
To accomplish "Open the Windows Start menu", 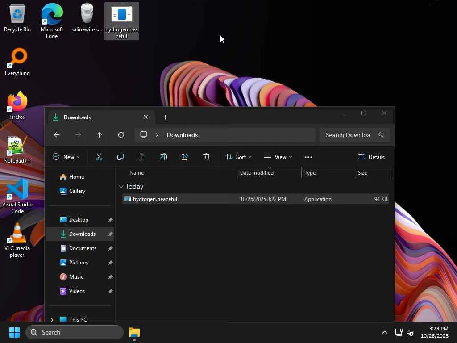I will click(x=14, y=332).
